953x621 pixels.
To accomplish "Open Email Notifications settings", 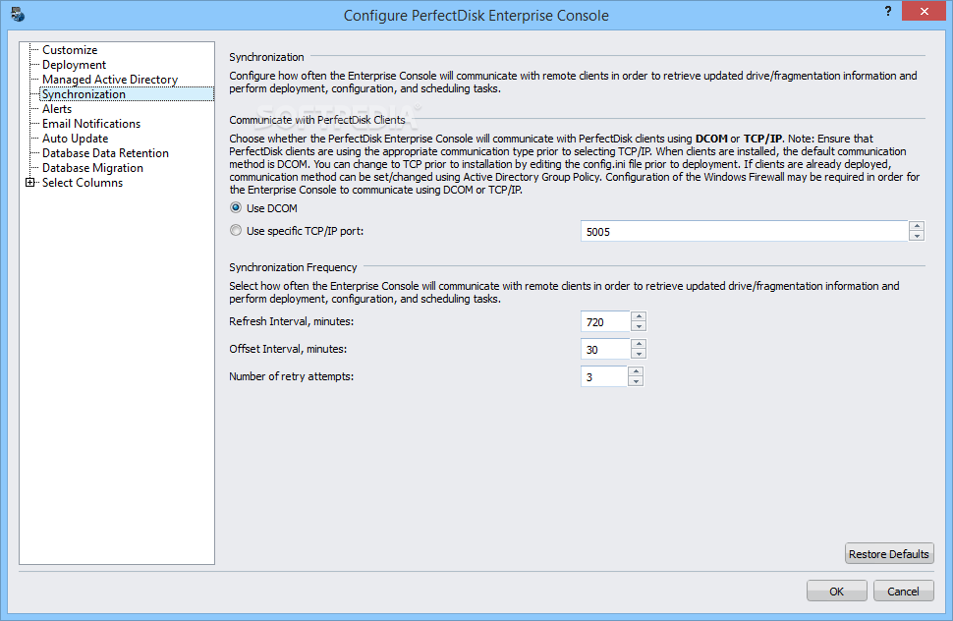I will click(x=91, y=124).
